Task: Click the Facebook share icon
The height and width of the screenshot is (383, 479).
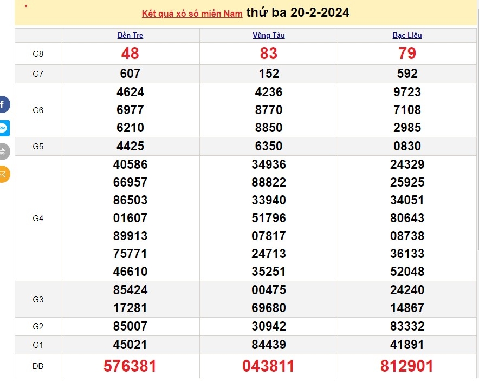Action: [3, 104]
